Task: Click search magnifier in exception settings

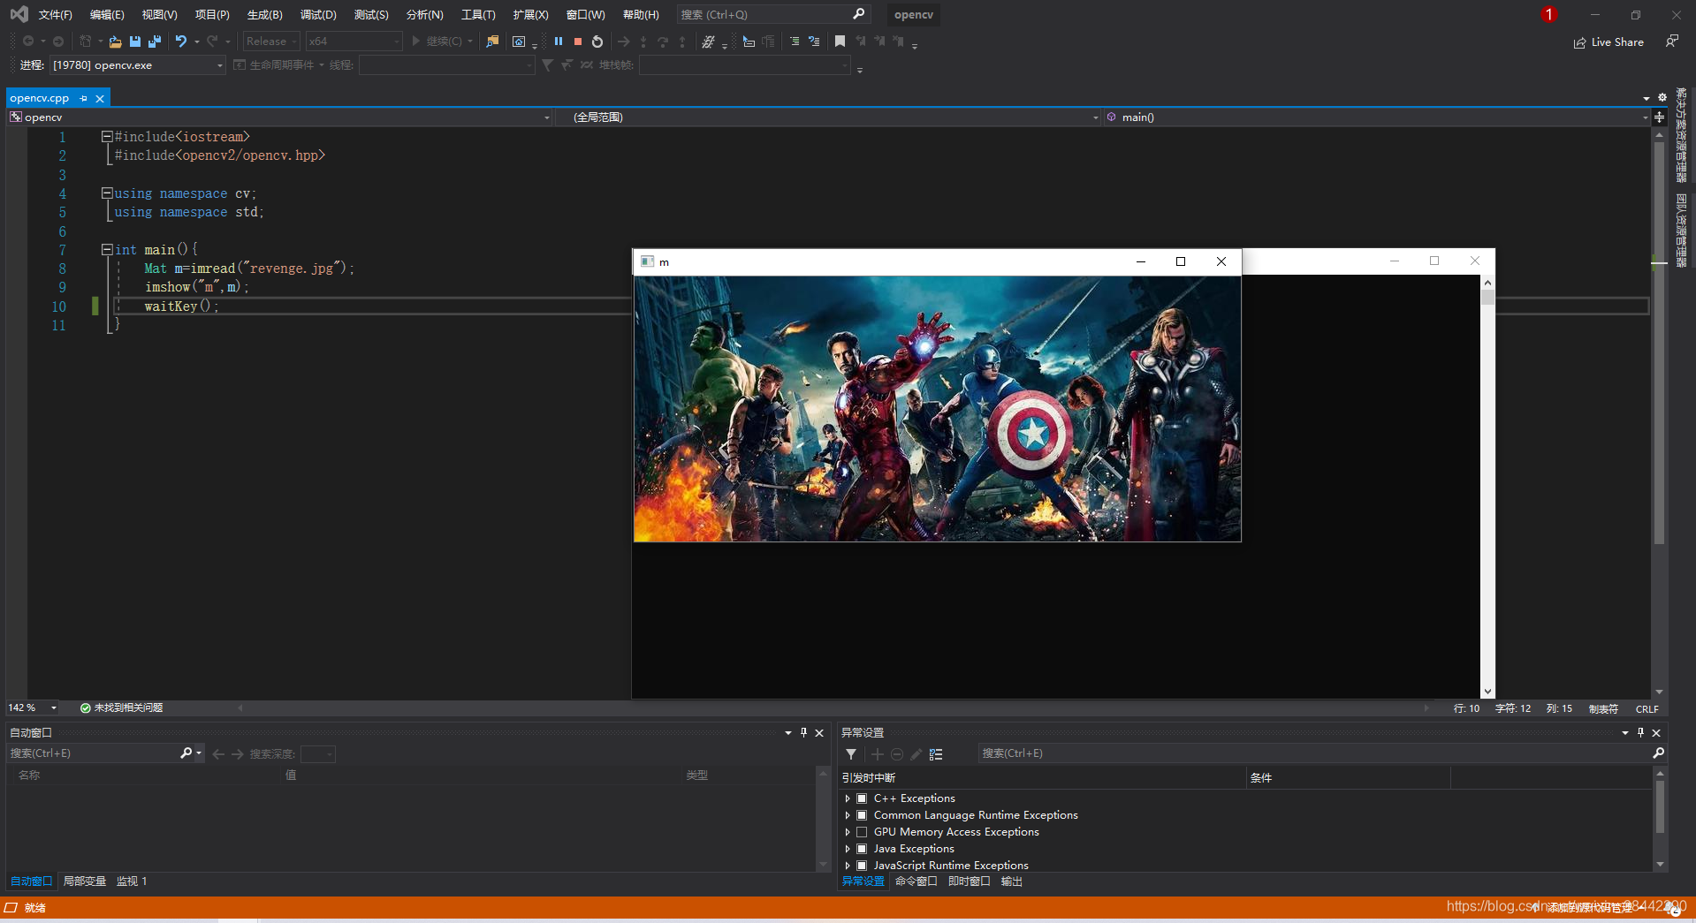Action: click(x=1658, y=753)
